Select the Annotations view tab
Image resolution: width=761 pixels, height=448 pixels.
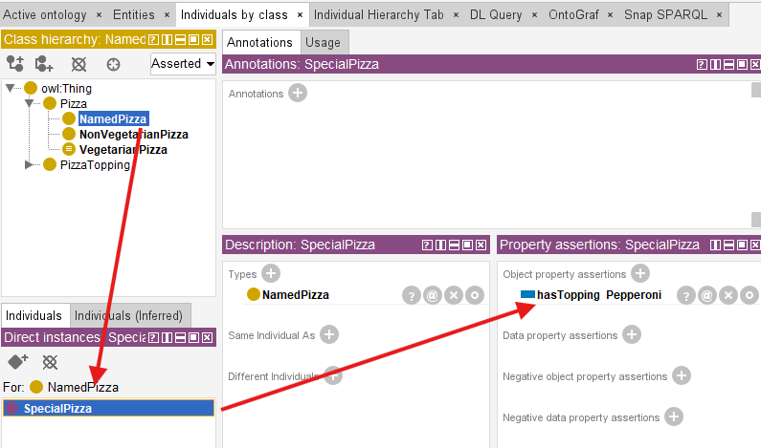[259, 43]
